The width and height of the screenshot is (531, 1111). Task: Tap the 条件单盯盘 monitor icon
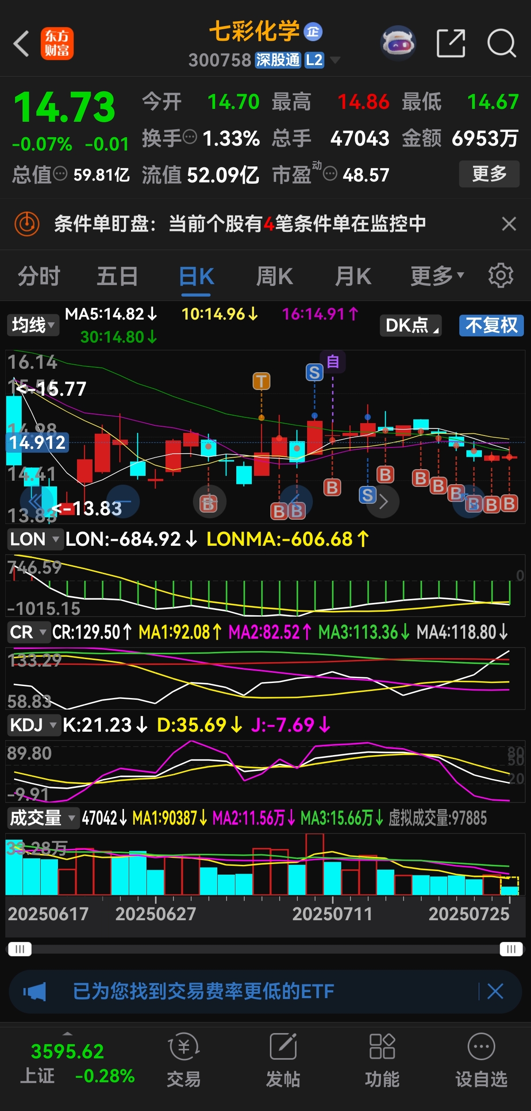click(x=27, y=224)
